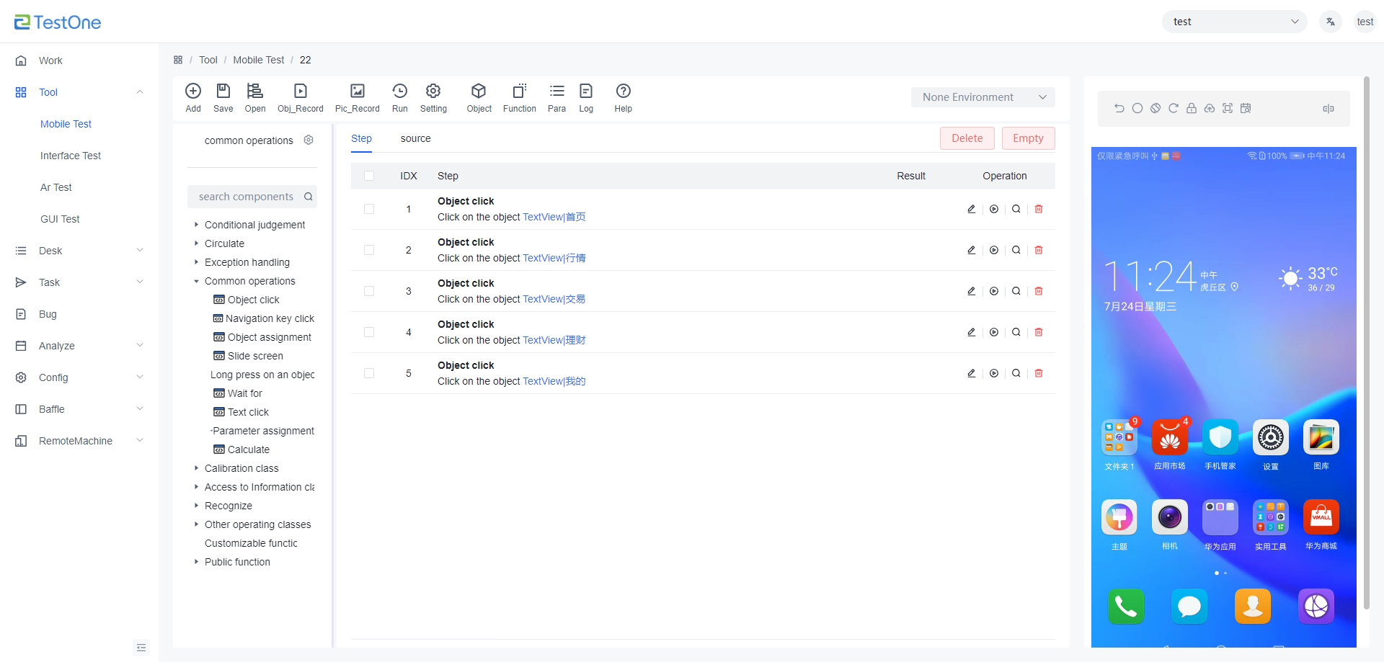Screen dimensions: 1384x662
Task: View the Log from the toolbar
Action: click(x=586, y=91)
